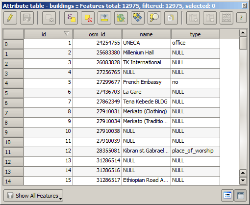Click the help question mark button
250x205 pixels.
click(241, 18)
